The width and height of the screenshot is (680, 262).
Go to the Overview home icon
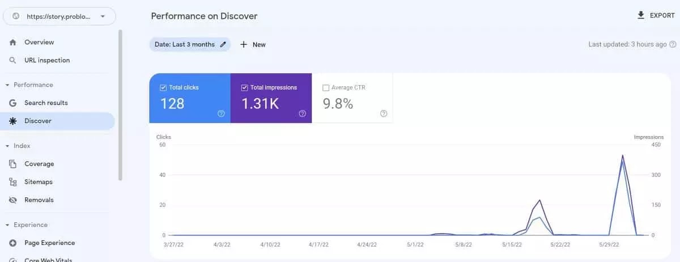tap(13, 42)
